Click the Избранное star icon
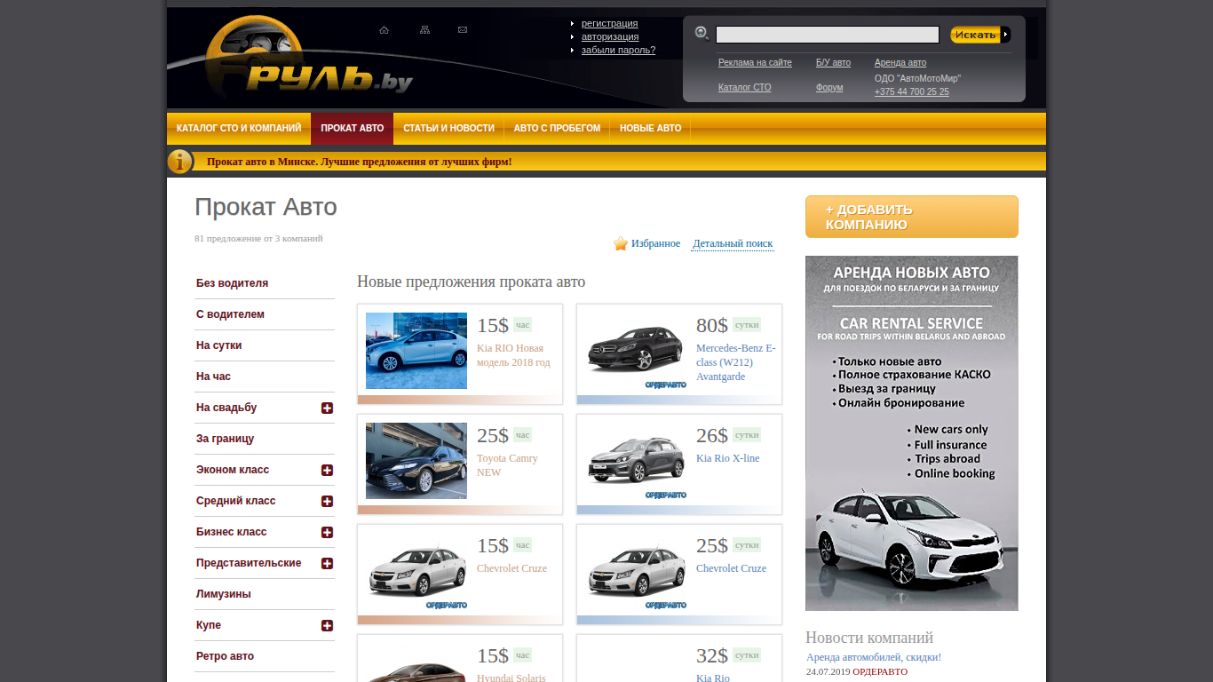 620,243
